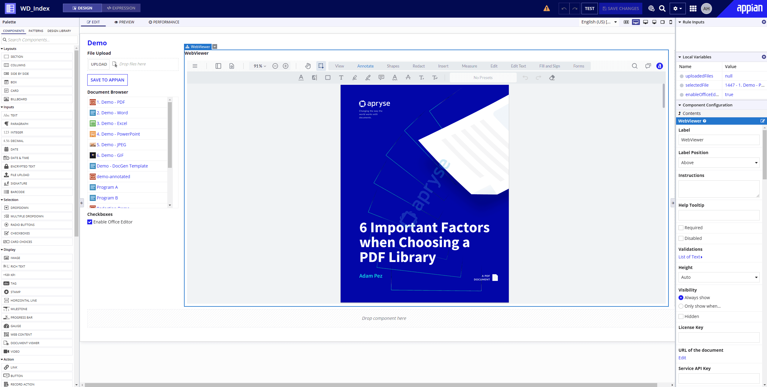Add a new local variable

[764, 57]
